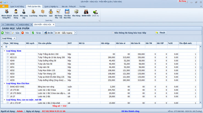Collapse the Loại Hàng: Kem group
Viewport: 203px width, 113px height.
(5, 51)
